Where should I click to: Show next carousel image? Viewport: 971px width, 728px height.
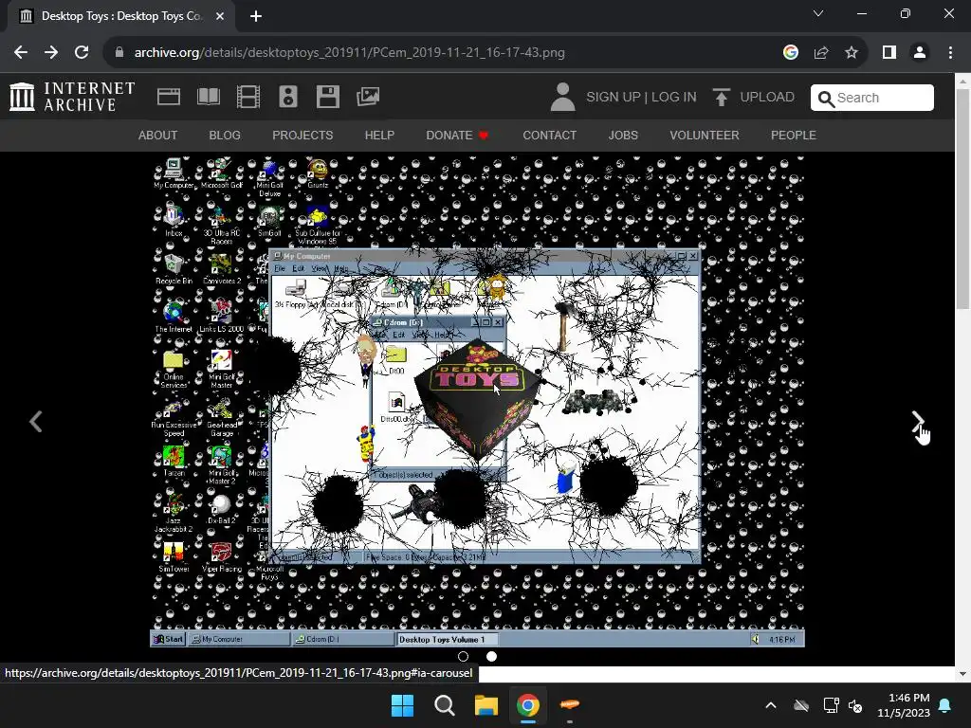click(x=918, y=422)
